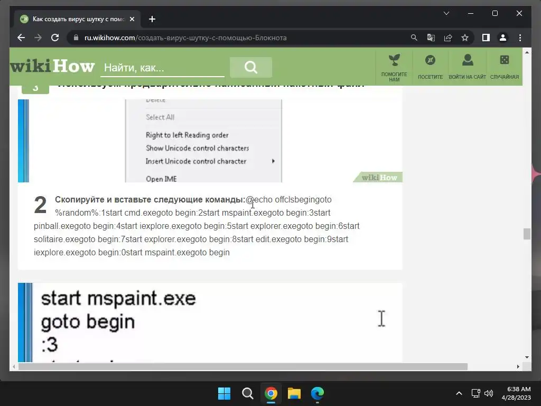
Task: Open volume control tray icon
Action: click(489, 393)
